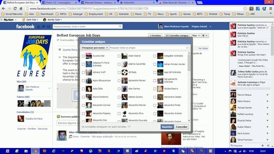
Task: Open notifications globe icon
Action: tap(48, 27)
